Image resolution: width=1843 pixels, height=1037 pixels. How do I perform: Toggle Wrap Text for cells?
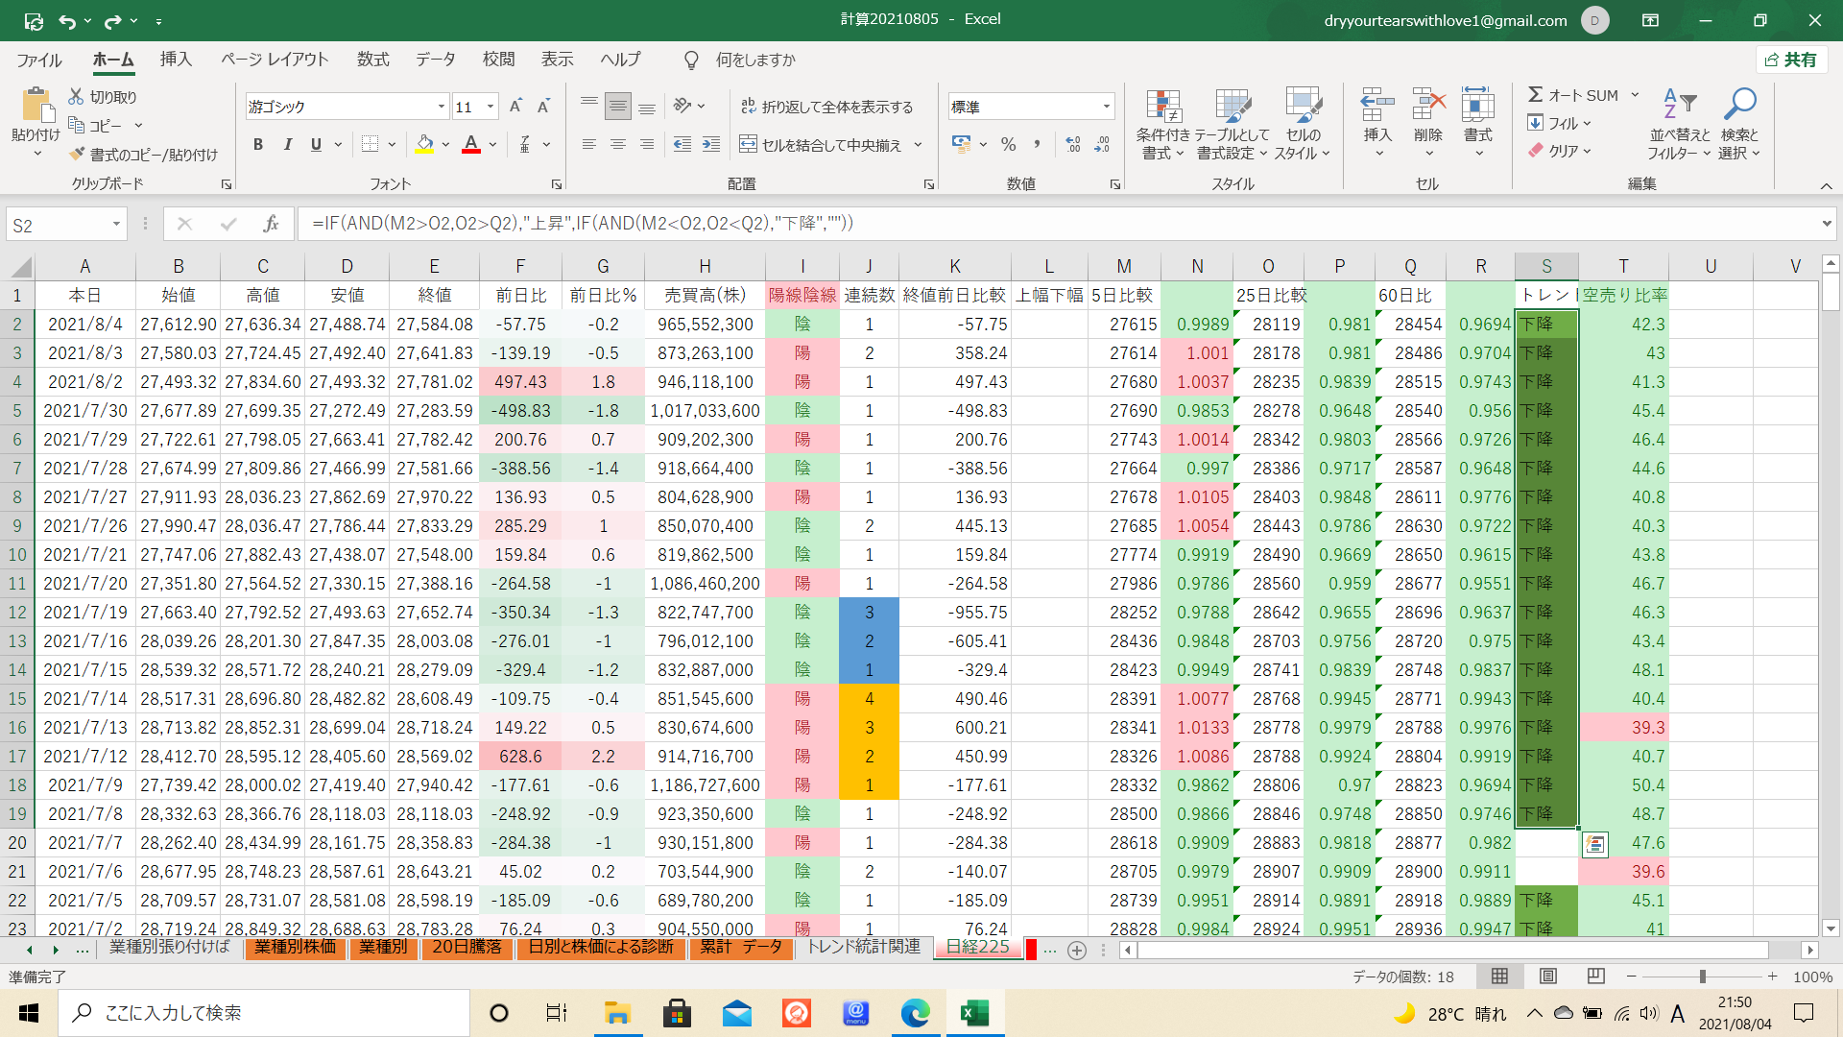(827, 107)
